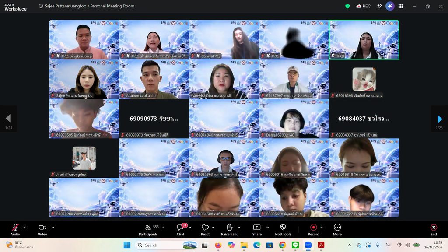This screenshot has height=252, width=448.
Task: Select Sajee Pattanafuengfoo's video tile
Action: coord(84,79)
